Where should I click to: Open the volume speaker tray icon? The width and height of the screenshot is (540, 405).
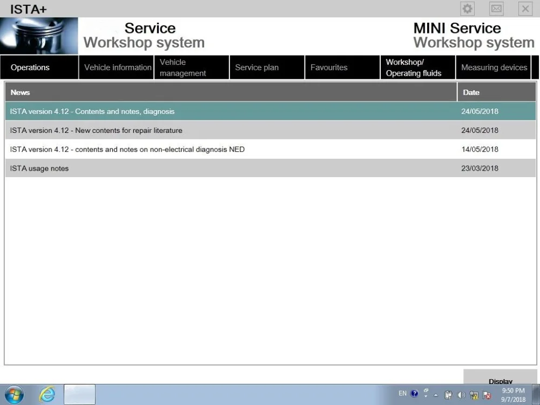coord(461,395)
